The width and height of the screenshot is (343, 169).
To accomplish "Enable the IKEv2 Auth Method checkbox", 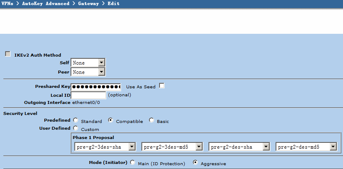I will click(8, 54).
